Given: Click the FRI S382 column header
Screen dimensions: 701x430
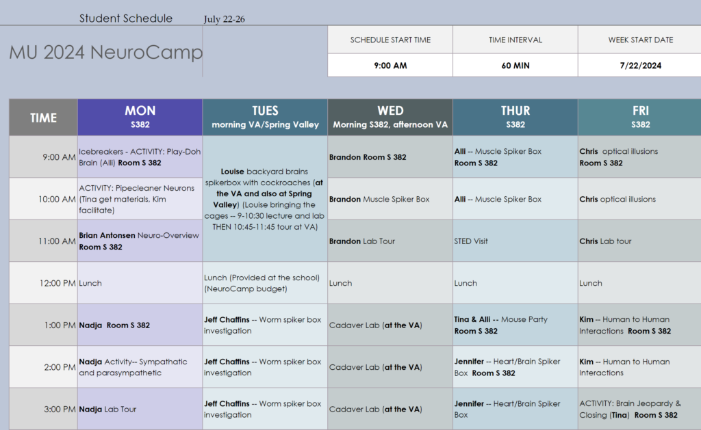Looking at the screenshot, I should 639,116.
